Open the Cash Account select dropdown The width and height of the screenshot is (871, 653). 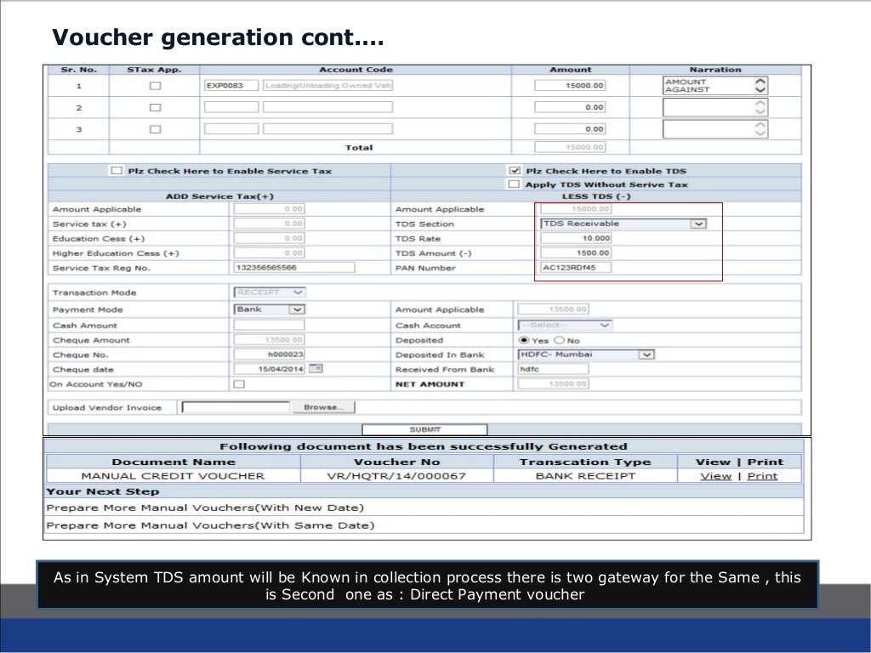coord(565,325)
